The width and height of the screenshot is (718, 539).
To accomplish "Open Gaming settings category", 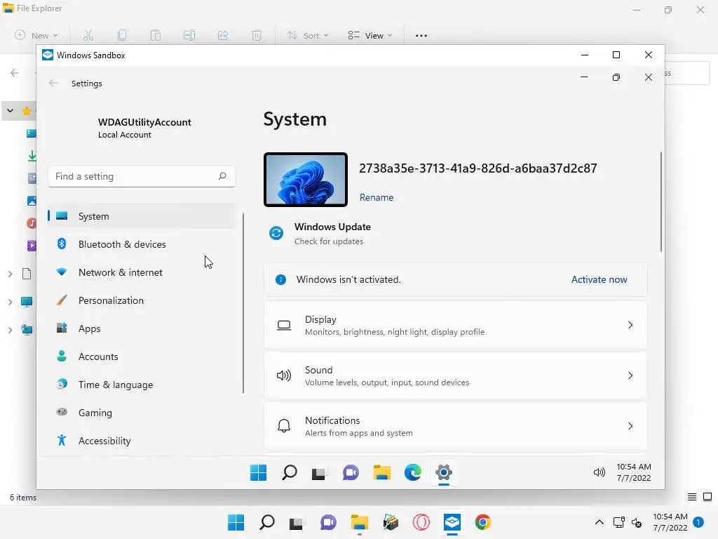I will coord(142,413).
